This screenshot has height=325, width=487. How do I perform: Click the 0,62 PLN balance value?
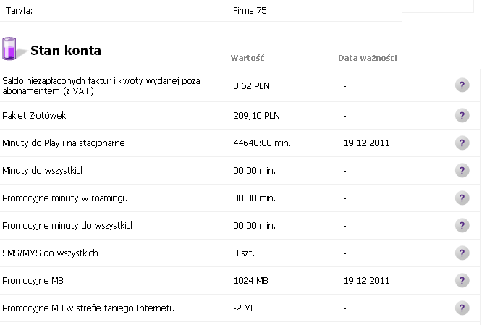[251, 85]
